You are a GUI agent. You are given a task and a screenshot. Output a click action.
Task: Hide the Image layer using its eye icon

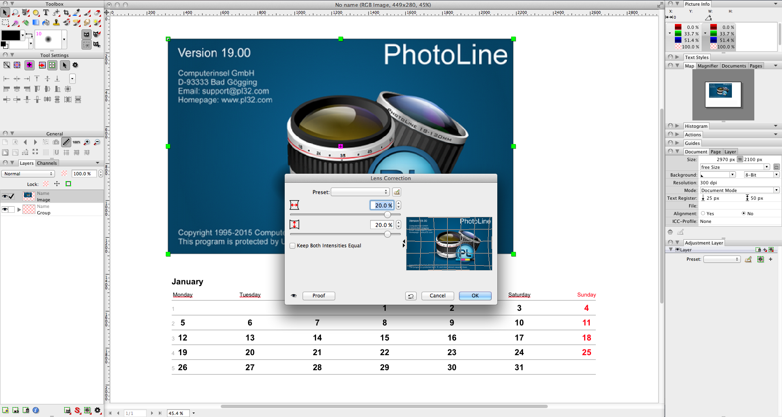click(x=5, y=196)
